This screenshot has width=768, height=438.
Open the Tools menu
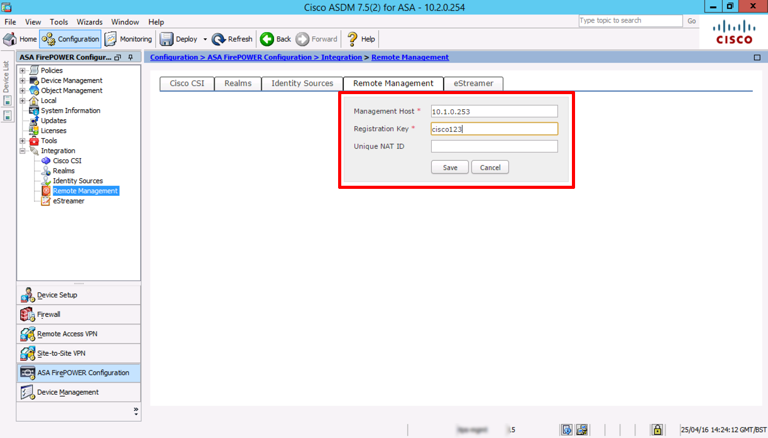click(x=59, y=22)
